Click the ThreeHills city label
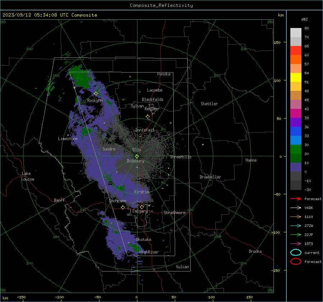This screenshot has width=323, height=302. (181, 157)
